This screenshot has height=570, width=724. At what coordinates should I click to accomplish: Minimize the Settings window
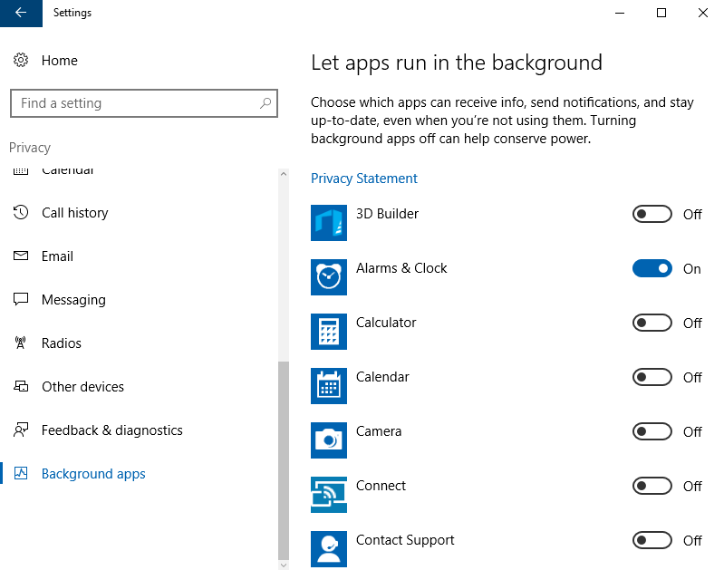click(620, 13)
